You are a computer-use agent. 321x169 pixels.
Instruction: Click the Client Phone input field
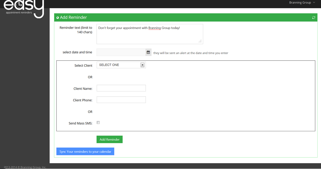[x=121, y=100]
